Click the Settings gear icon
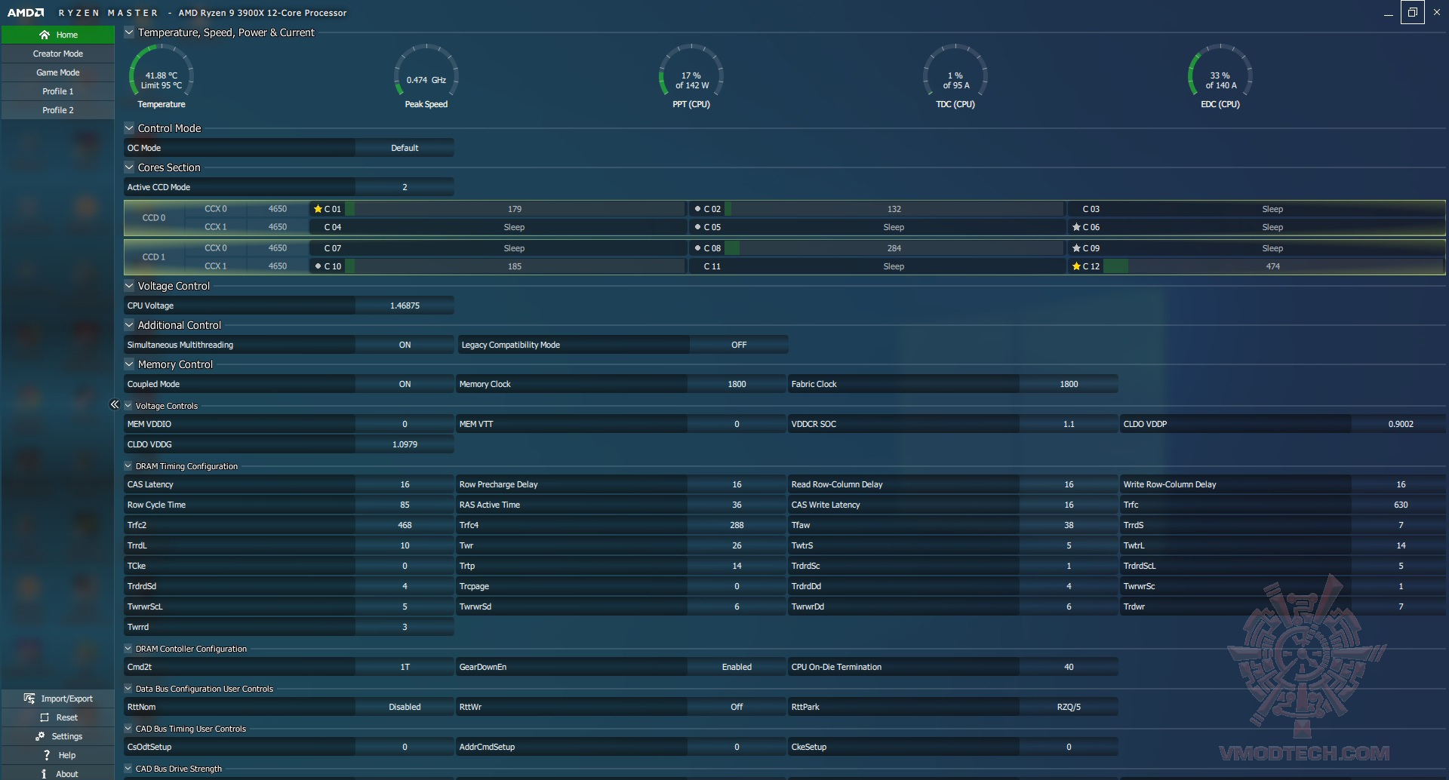1449x780 pixels. point(40,736)
